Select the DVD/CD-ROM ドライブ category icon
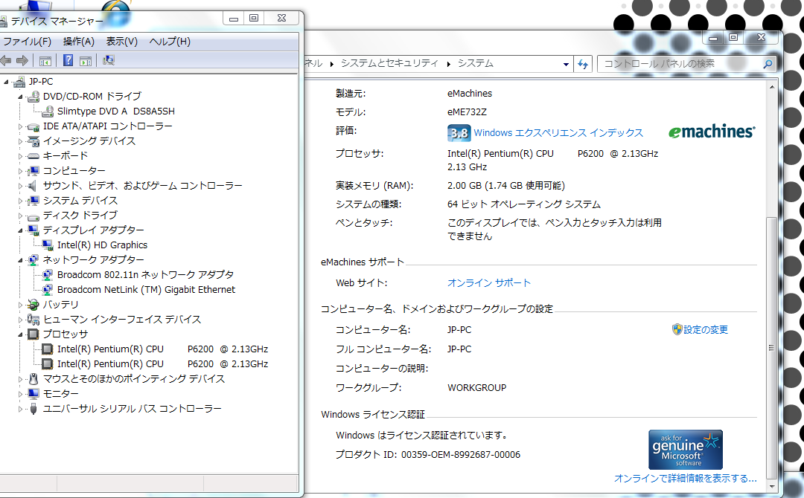This screenshot has height=498, width=804. click(33, 96)
